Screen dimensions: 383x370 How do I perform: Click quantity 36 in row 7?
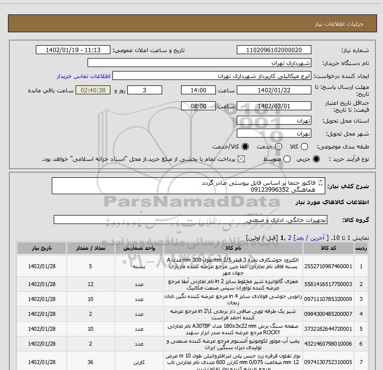coord(91,362)
